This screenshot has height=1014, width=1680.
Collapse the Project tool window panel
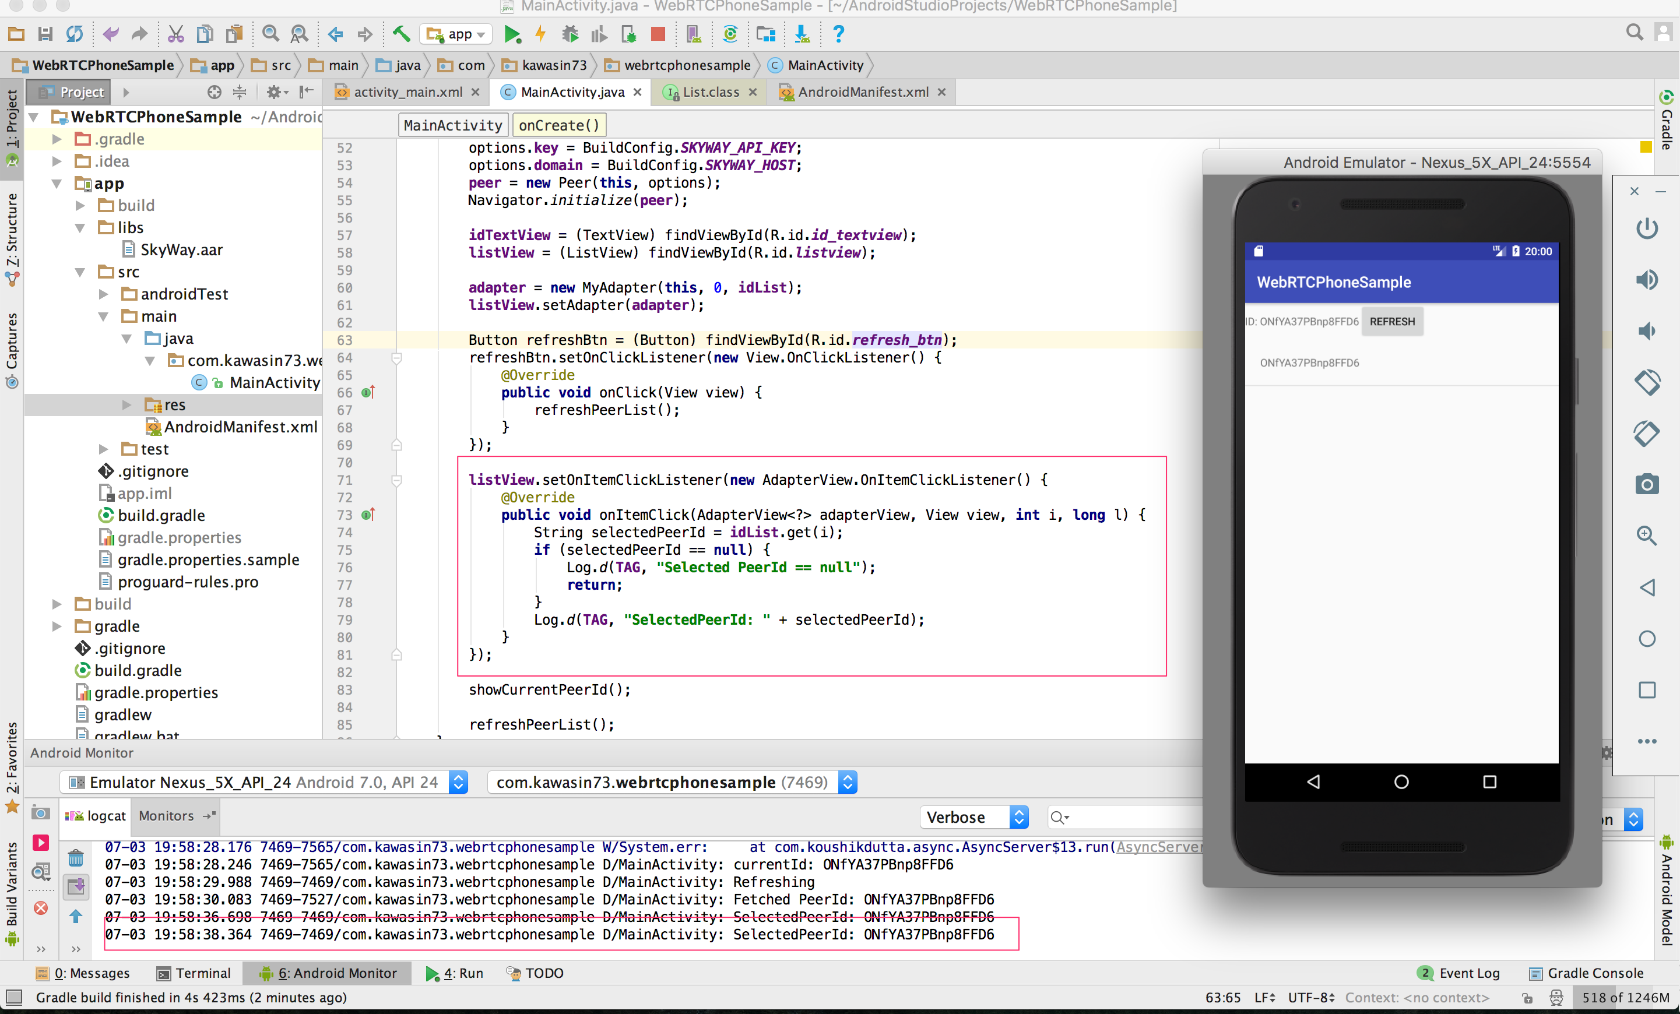tap(306, 92)
